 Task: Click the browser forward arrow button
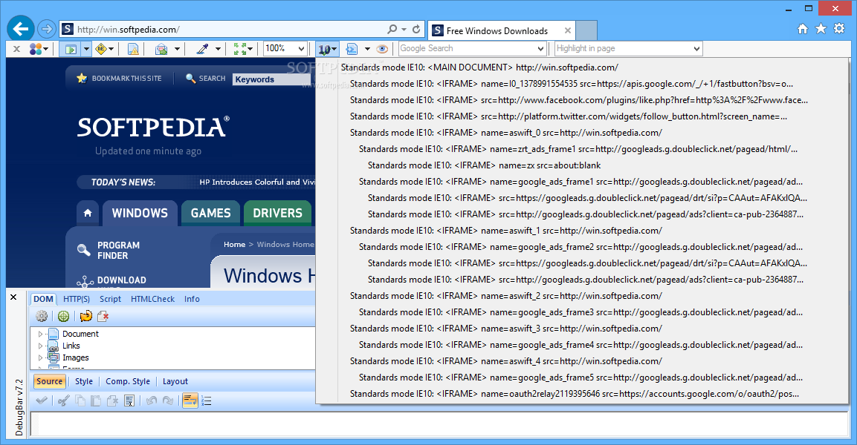pos(47,29)
